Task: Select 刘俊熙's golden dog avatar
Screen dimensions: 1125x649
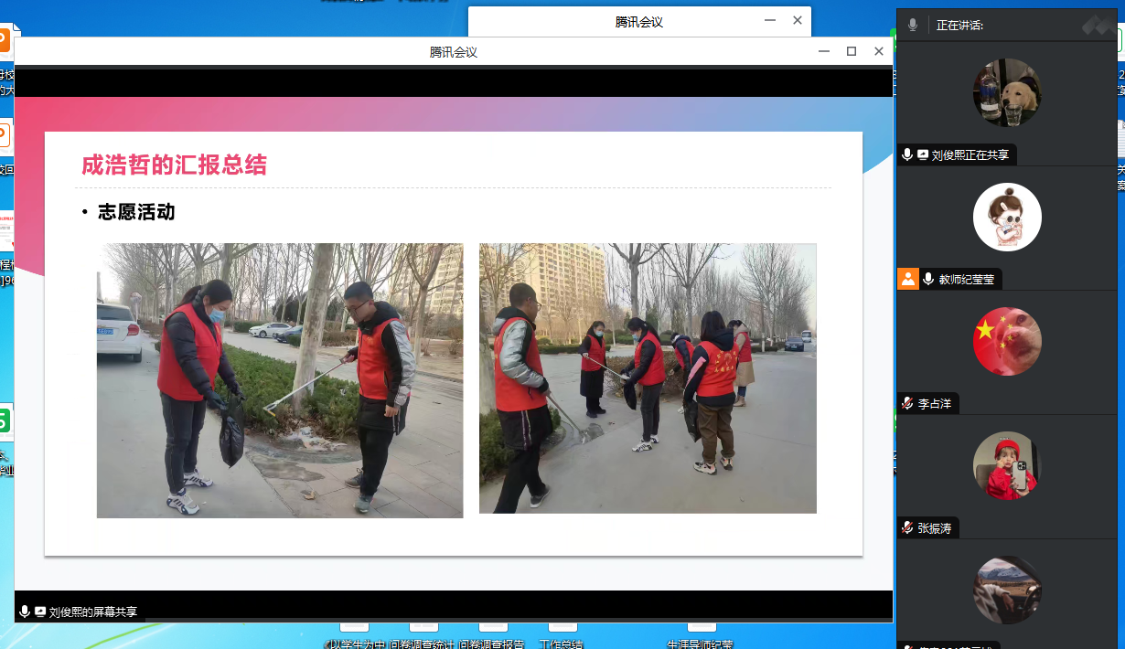Action: pyautogui.click(x=1007, y=92)
